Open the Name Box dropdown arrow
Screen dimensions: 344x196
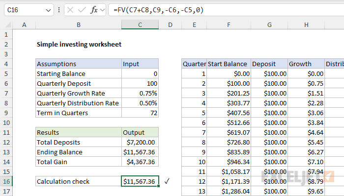click(48, 10)
